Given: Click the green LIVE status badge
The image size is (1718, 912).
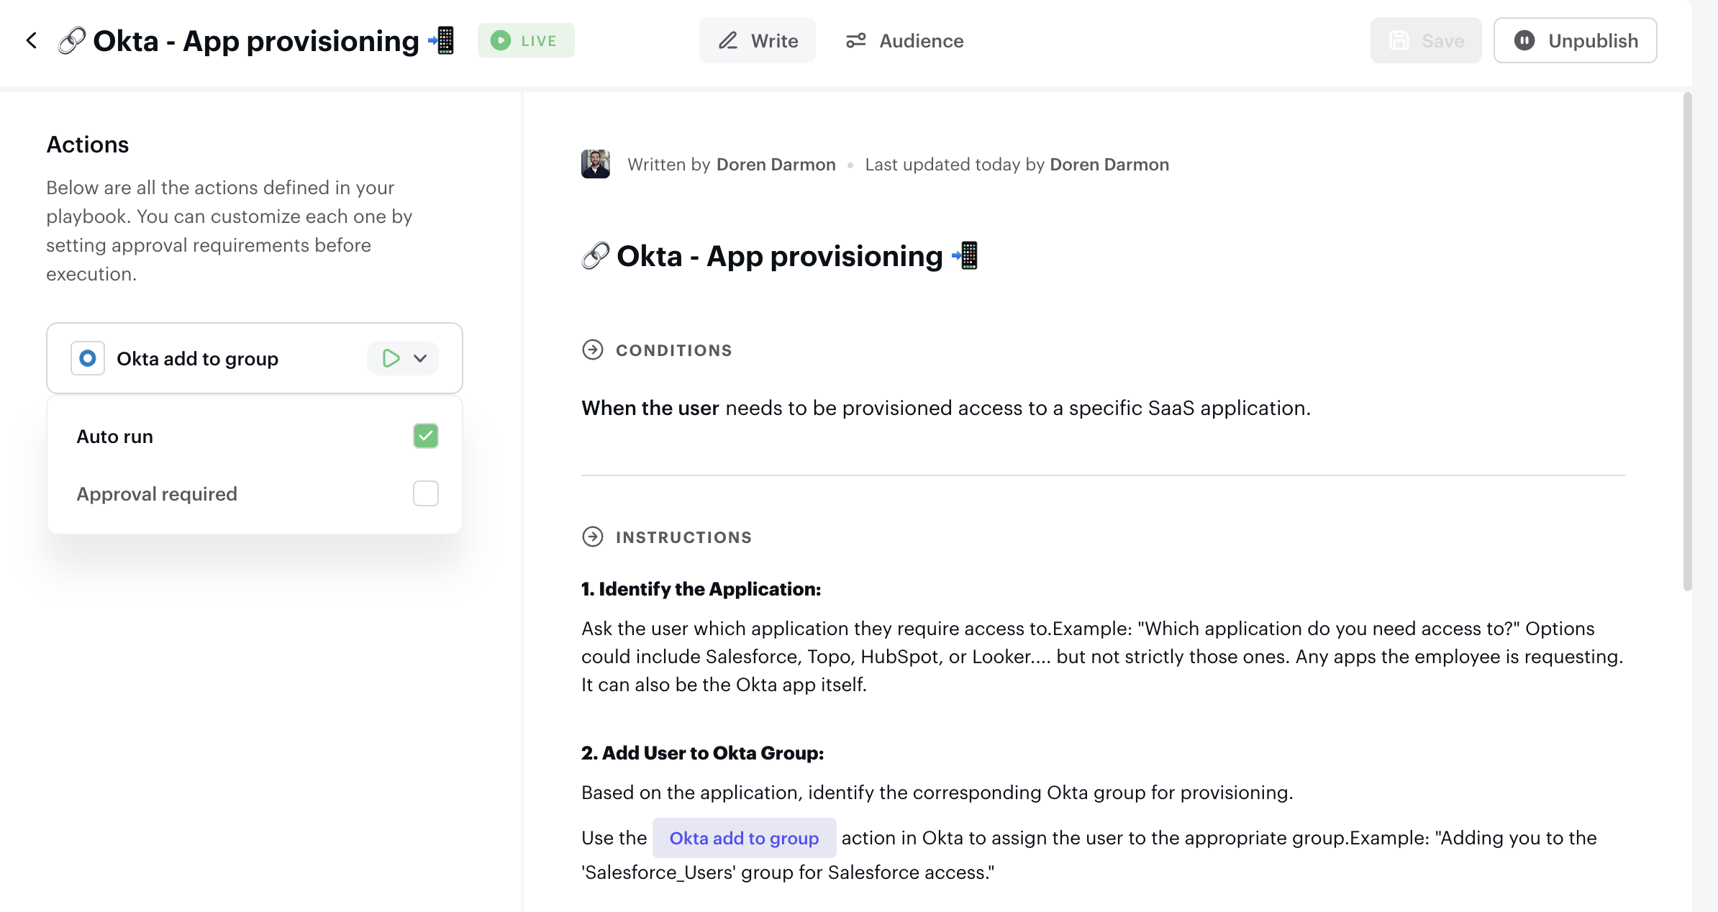Looking at the screenshot, I should pos(526,40).
